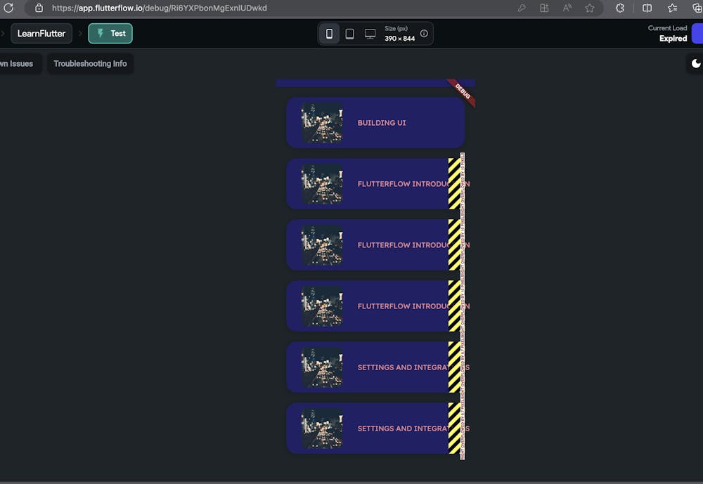Image resolution: width=703 pixels, height=484 pixels.
Task: Click the second FLUTTERFLOW INTRODUCTION thumbnail
Action: [x=323, y=245]
